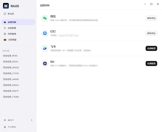Screen dimensions: 162x132
Task: Open the 新任务 menu item
Action: (18, 14)
